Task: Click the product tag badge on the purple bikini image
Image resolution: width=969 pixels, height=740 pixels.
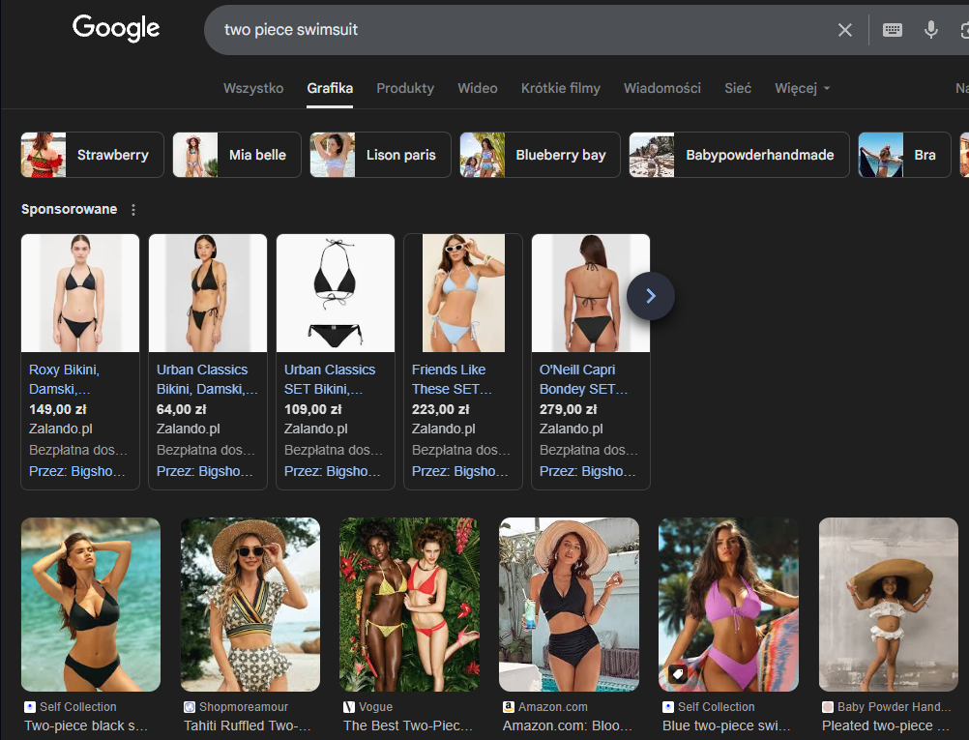Action: click(x=677, y=673)
